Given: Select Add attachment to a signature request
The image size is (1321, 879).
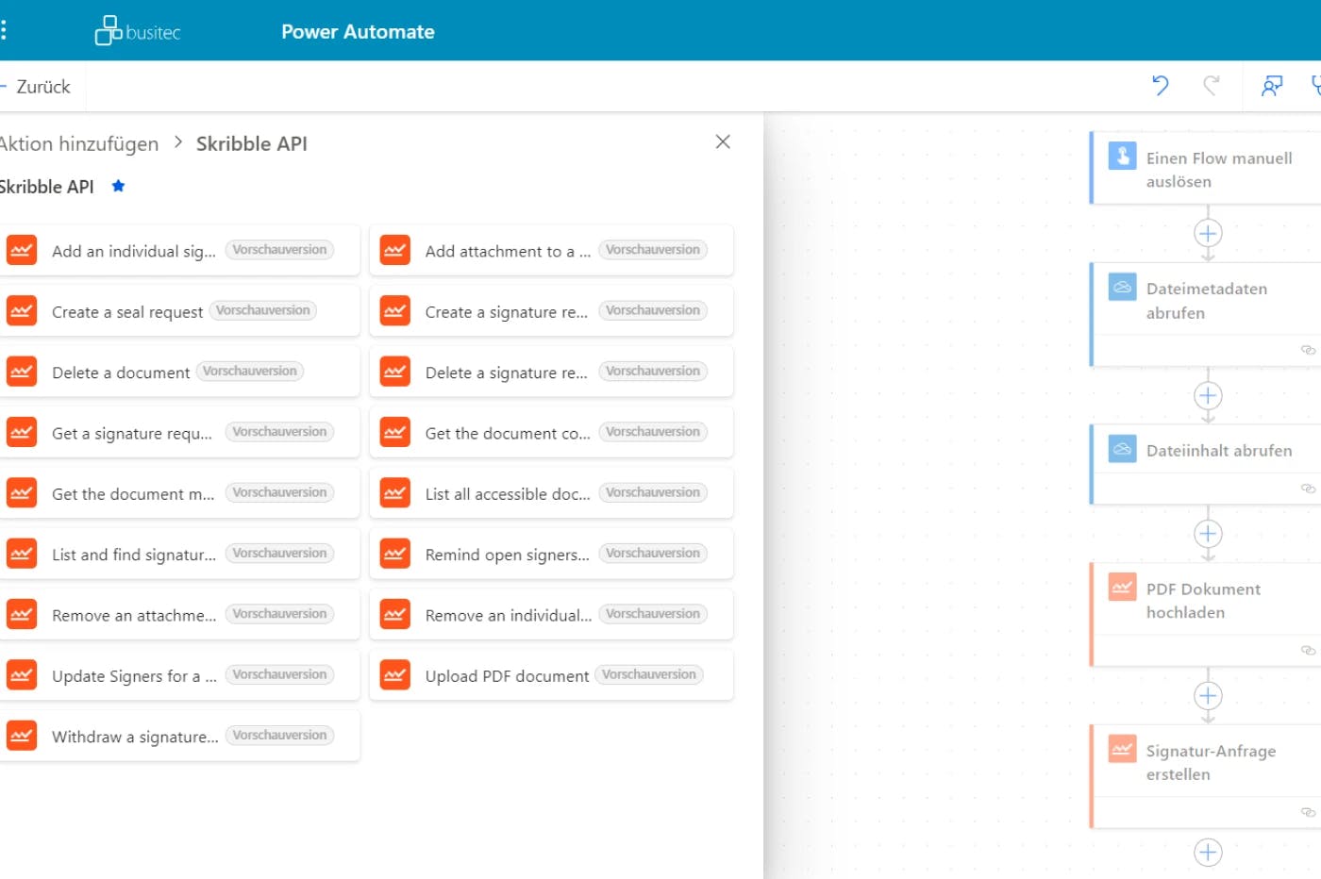Looking at the screenshot, I should pyautogui.click(x=551, y=251).
